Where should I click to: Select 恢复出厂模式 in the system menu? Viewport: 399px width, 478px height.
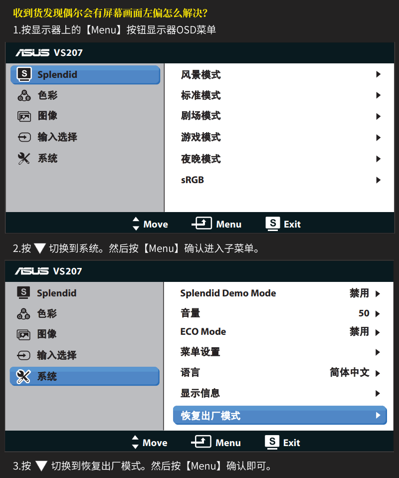coord(280,415)
